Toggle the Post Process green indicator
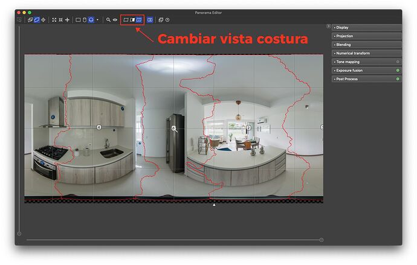Viewport: 417px width, 265px height. [398, 79]
